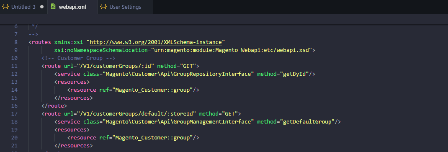Click 'Magento_Customer::group' on line 14
The height and width of the screenshot is (152, 448).
(152, 90)
